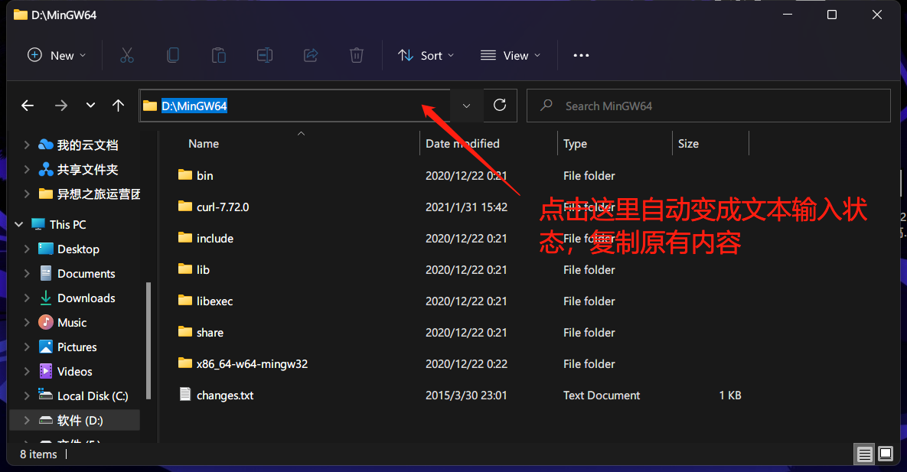The height and width of the screenshot is (472, 907).
Task: Click the Rename icon in toolbar
Action: (x=265, y=55)
